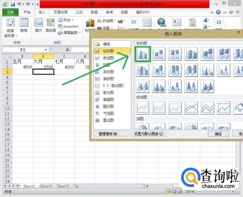Open the Name Box dropdown arrow
Image resolution: width=243 pixels, height=197 pixels.
click(46, 50)
